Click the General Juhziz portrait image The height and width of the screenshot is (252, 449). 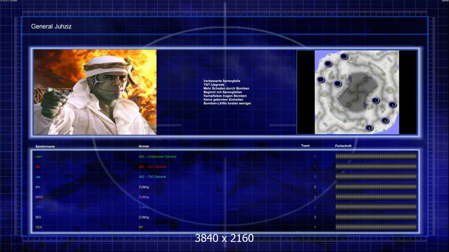pos(95,92)
